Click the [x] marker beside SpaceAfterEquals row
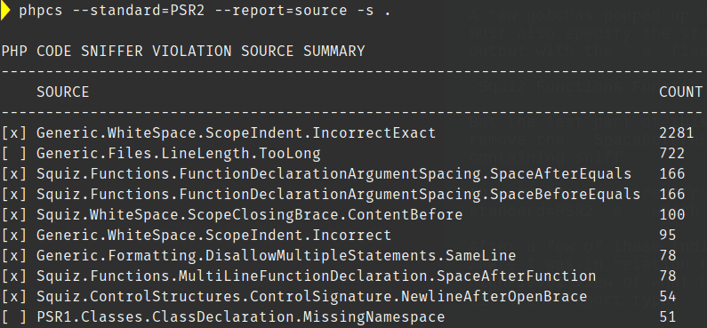The height and width of the screenshot is (328, 707). pyautogui.click(x=14, y=174)
